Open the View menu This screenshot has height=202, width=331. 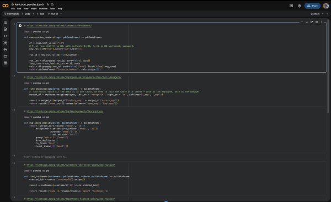click(26, 9)
